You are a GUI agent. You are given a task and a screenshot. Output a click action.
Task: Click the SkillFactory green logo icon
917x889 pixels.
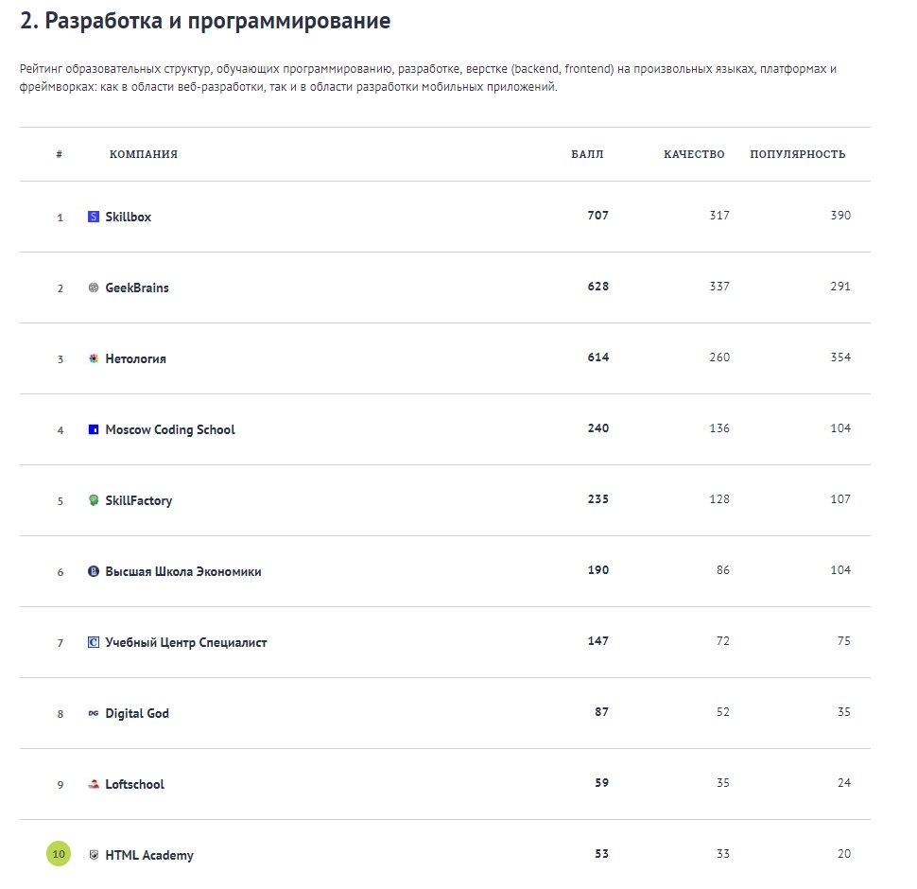[94, 500]
